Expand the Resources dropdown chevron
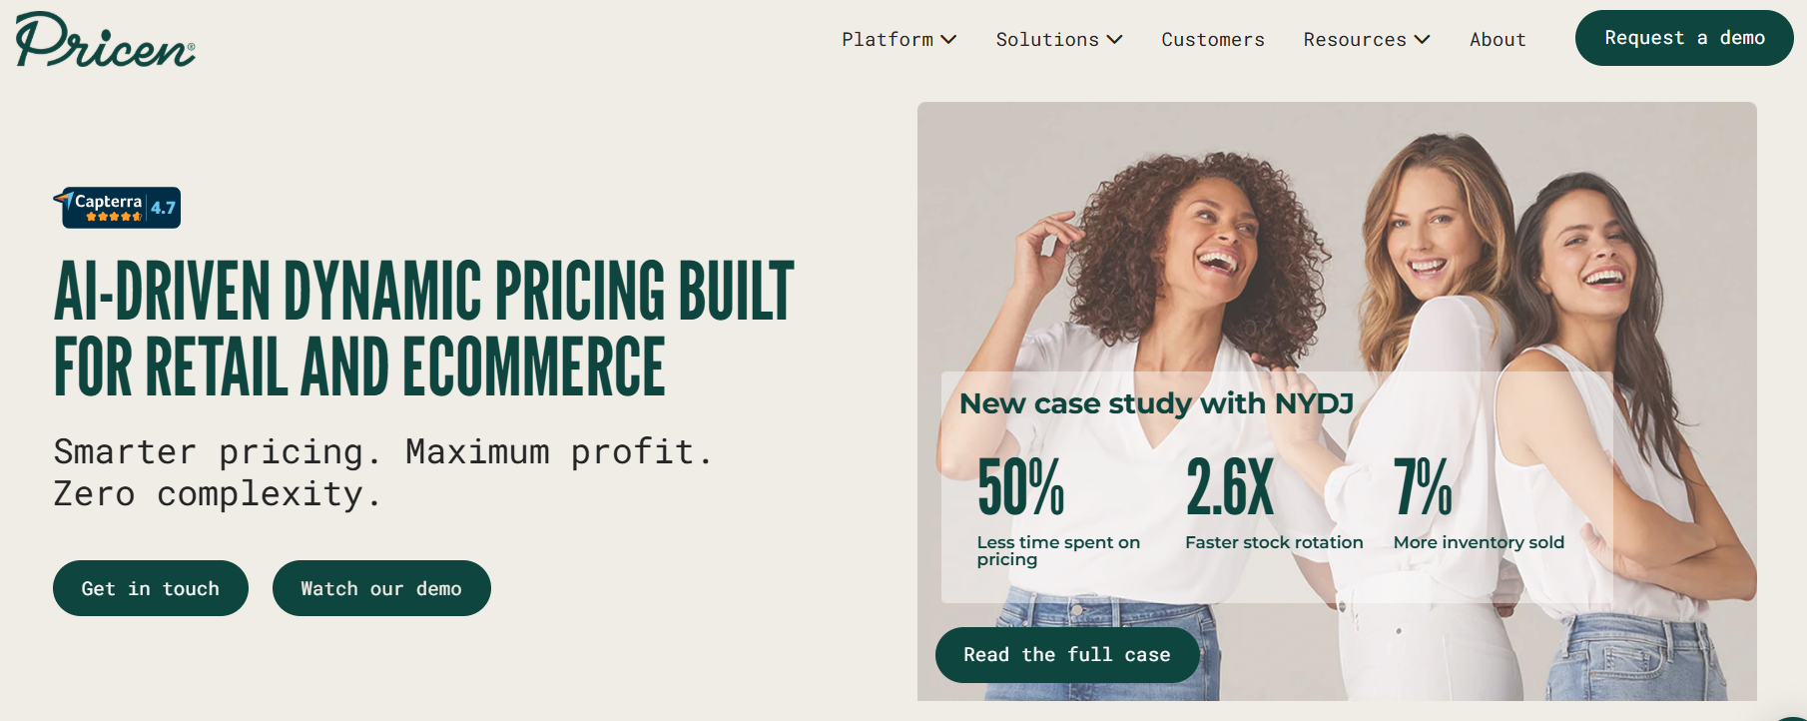This screenshot has height=721, width=1807. 1422,40
